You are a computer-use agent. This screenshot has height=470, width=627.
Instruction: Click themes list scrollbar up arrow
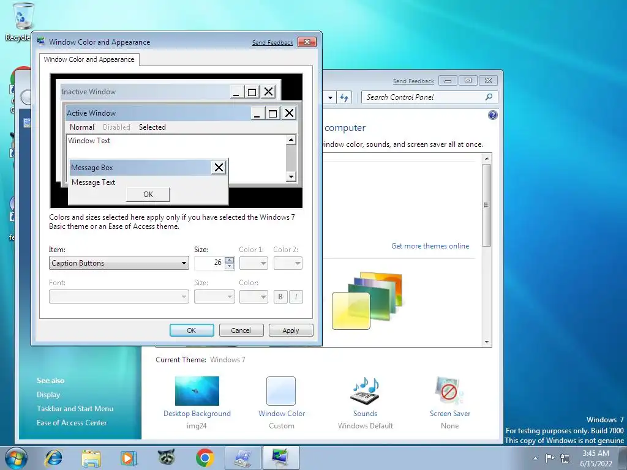[487, 159]
